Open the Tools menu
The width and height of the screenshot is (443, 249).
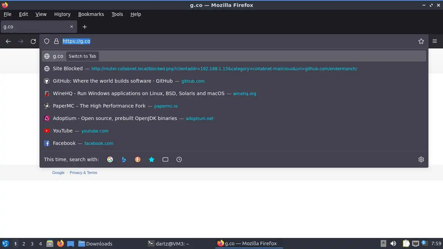point(117,14)
